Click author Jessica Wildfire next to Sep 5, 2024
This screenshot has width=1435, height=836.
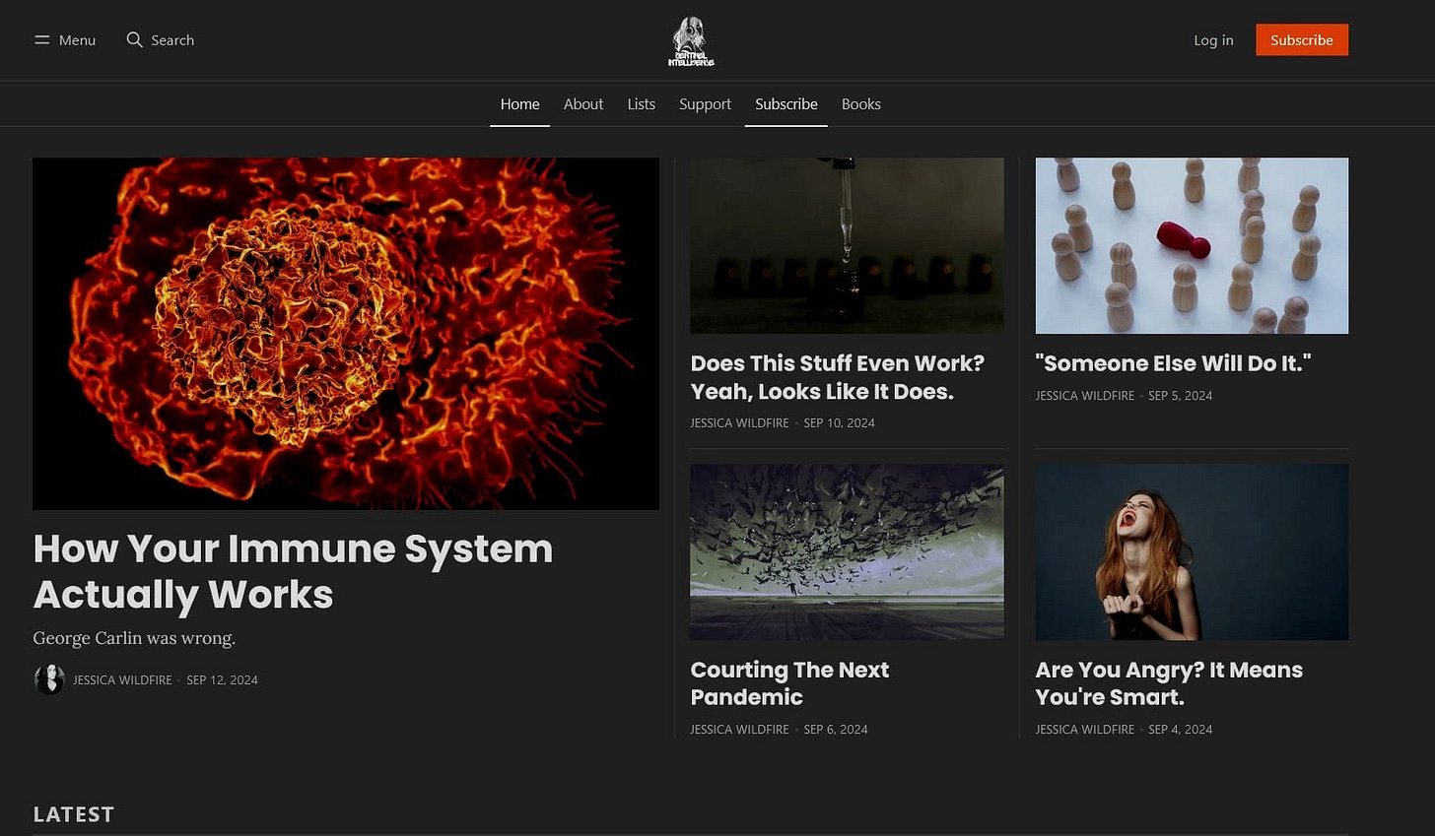1085,396
